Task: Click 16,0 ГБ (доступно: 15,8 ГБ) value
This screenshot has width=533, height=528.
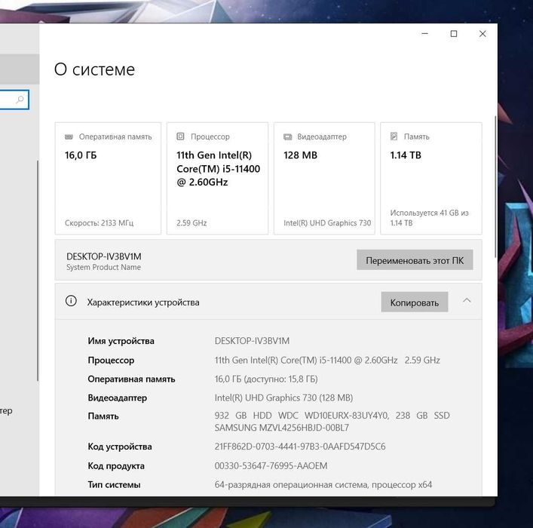Action: [266, 379]
